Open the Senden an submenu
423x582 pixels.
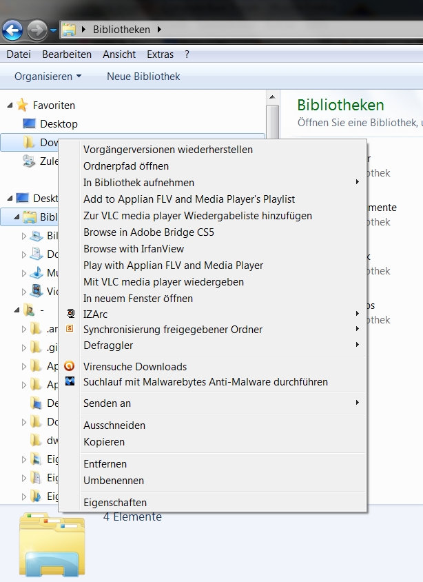pyautogui.click(x=213, y=403)
